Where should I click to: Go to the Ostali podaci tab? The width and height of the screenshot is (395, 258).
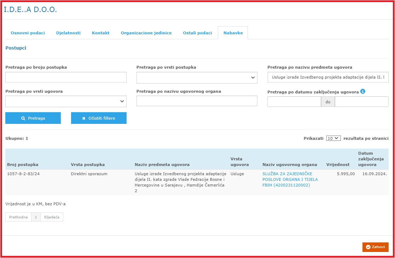tap(197, 33)
